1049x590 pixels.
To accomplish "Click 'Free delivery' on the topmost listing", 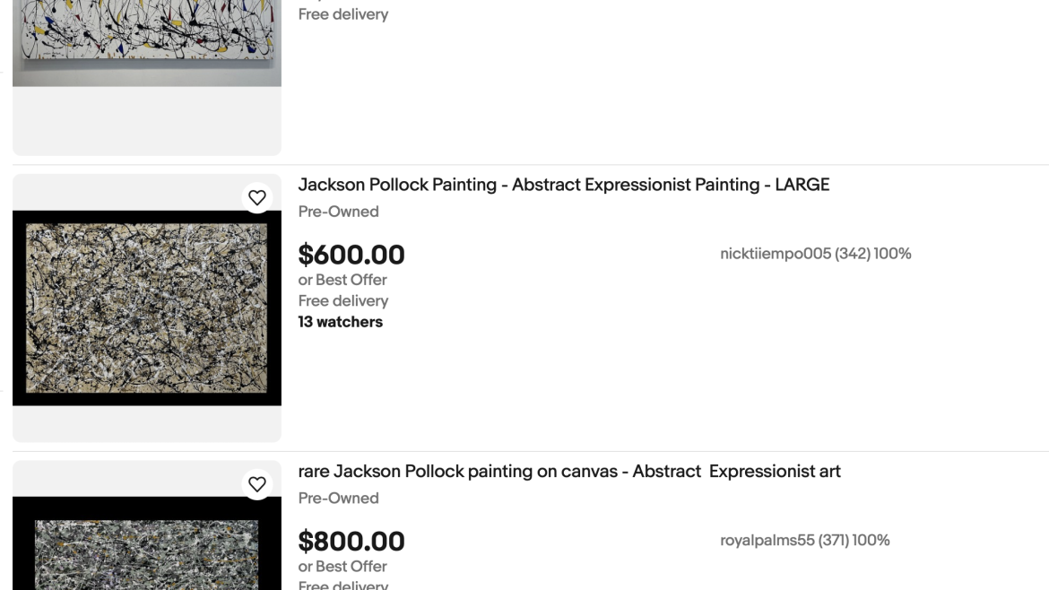I will point(343,14).
